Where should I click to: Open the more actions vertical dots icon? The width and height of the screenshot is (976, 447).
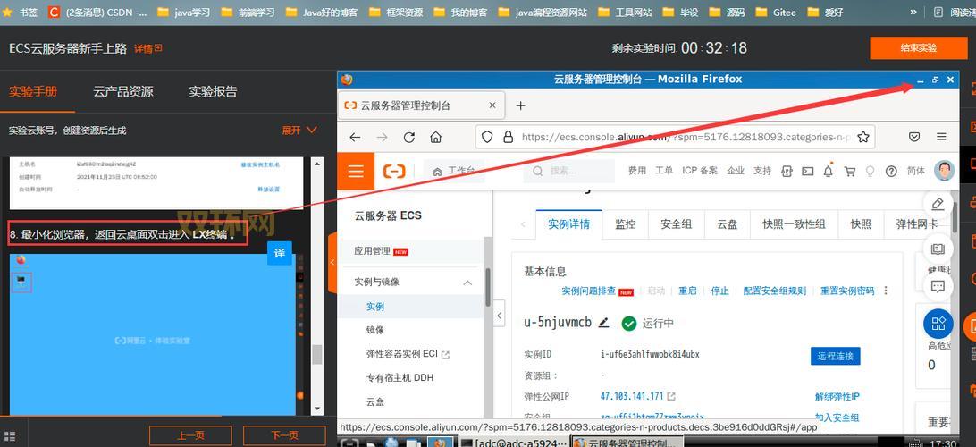tap(886, 291)
